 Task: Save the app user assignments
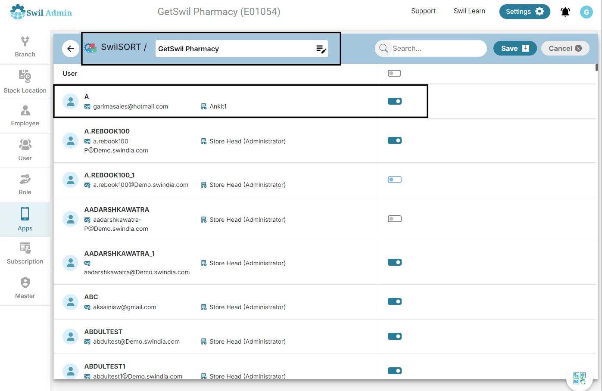(x=515, y=48)
